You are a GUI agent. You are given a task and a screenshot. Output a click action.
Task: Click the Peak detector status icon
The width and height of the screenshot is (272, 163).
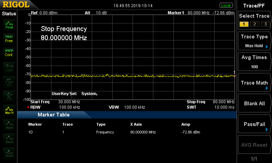click(9, 25)
